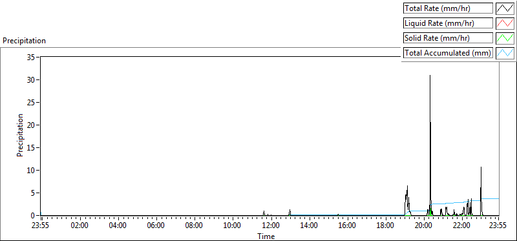Click the tallest precipitation spike after 20:00
The image size is (517, 241).
pos(430,145)
